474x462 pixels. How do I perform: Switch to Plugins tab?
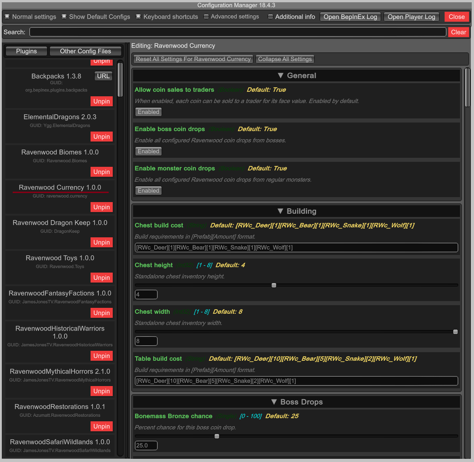tap(26, 51)
